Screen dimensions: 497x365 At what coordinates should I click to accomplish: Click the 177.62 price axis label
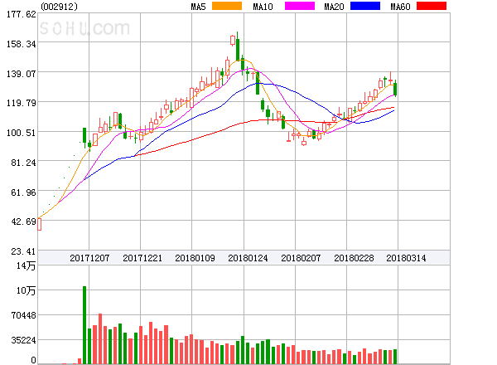click(x=22, y=14)
